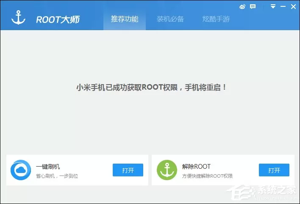Click the blue cloud 一键刷机 icon
The height and width of the screenshot is (204, 300).
[x=21, y=170]
